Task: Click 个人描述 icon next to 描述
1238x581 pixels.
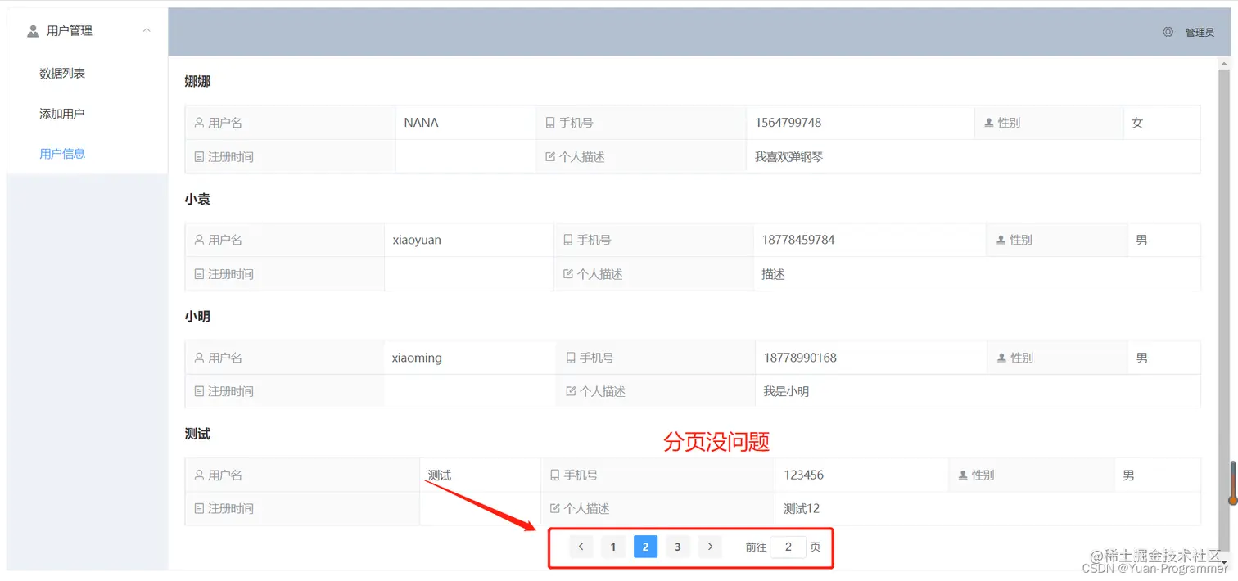Action: [568, 274]
